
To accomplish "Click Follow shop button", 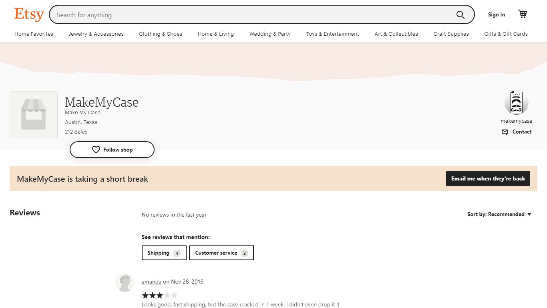I will pos(112,150).
